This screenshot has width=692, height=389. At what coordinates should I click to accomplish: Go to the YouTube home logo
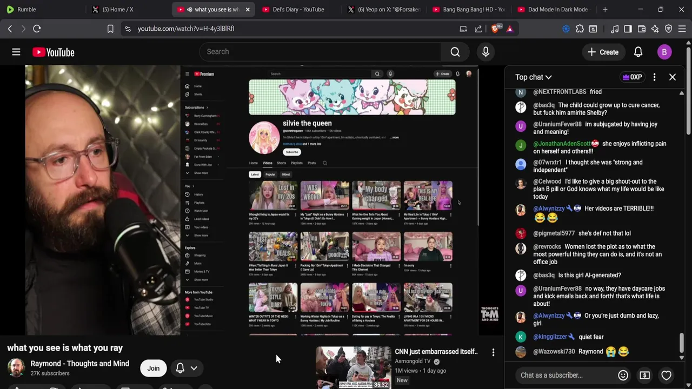(x=53, y=52)
